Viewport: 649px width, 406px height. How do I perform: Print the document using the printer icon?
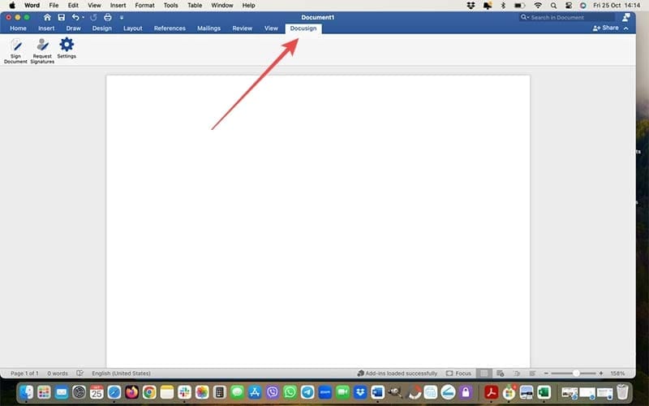tap(107, 17)
